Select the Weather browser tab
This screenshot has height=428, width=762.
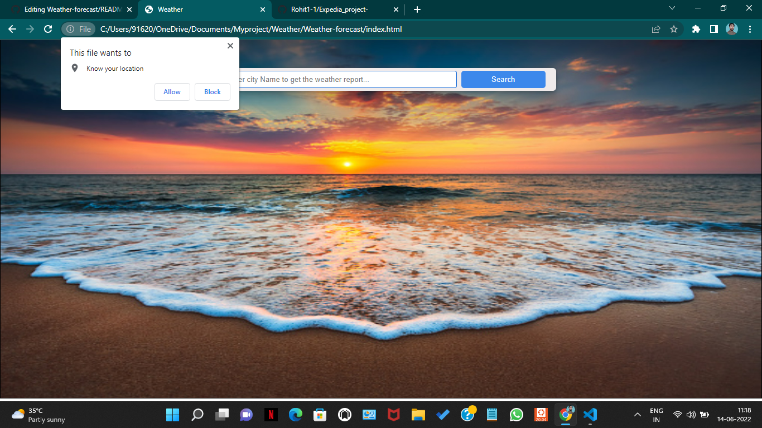click(204, 9)
